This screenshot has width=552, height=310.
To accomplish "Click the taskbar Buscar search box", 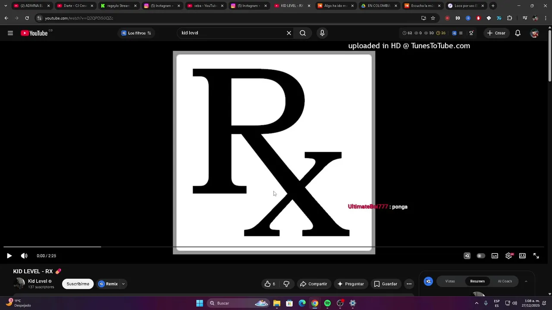I will click(238, 303).
